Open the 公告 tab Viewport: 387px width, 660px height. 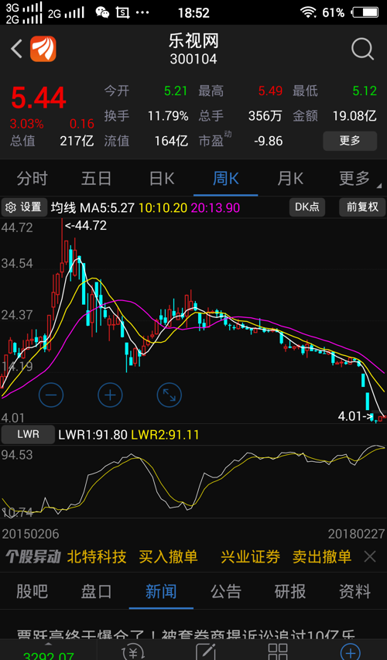[x=226, y=592]
